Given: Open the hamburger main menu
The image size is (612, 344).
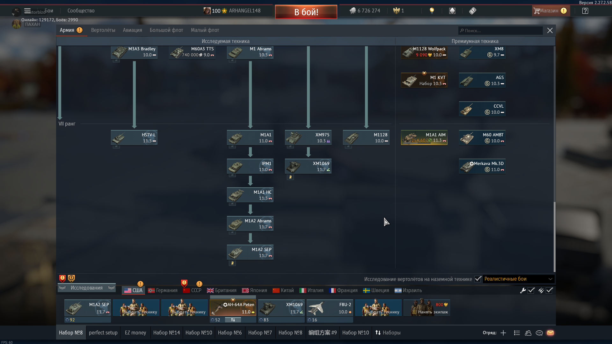Looking at the screenshot, I should tap(27, 11).
